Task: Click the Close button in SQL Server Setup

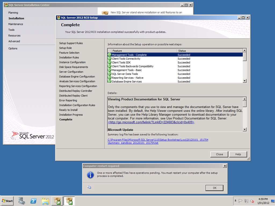Action: click(219, 154)
